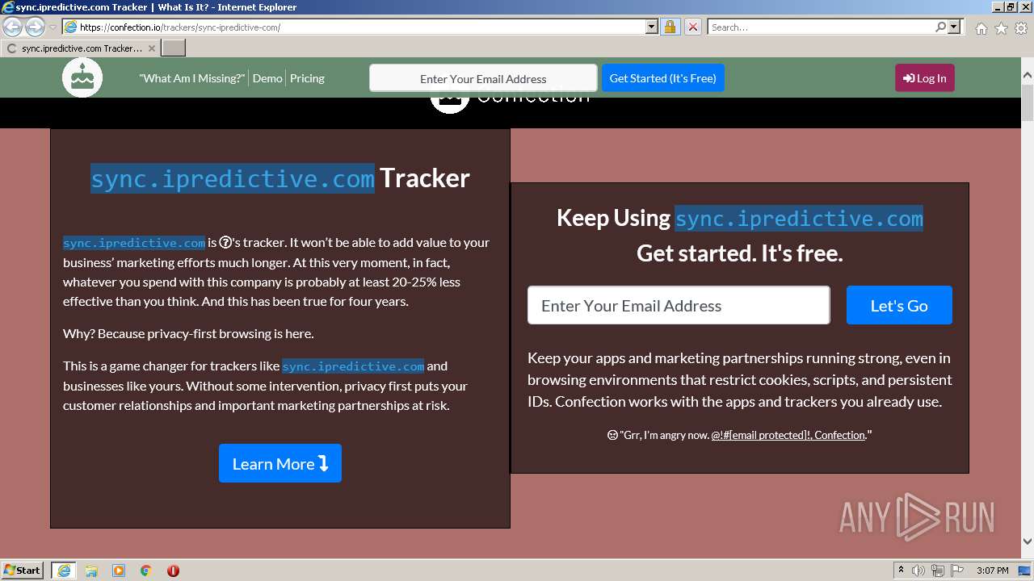Click Internet Explorer taskbar icon
1034x581 pixels.
63,571
